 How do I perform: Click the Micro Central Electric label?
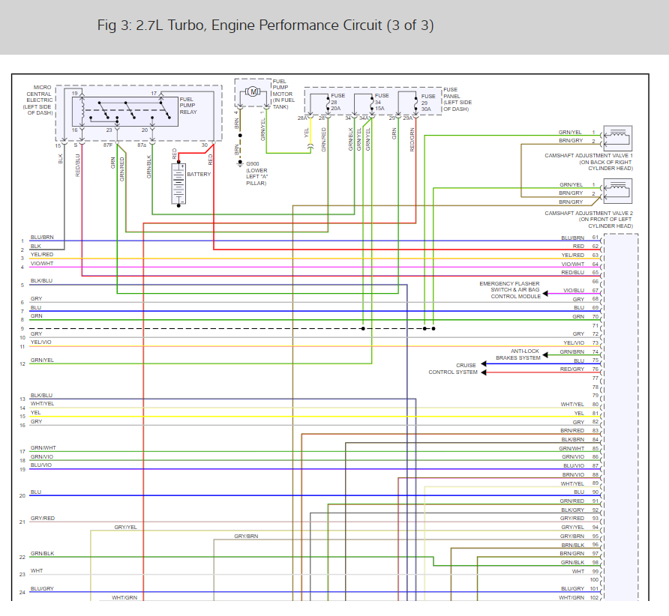(40, 100)
